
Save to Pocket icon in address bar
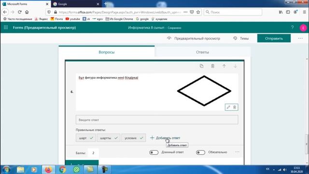tap(192, 12)
